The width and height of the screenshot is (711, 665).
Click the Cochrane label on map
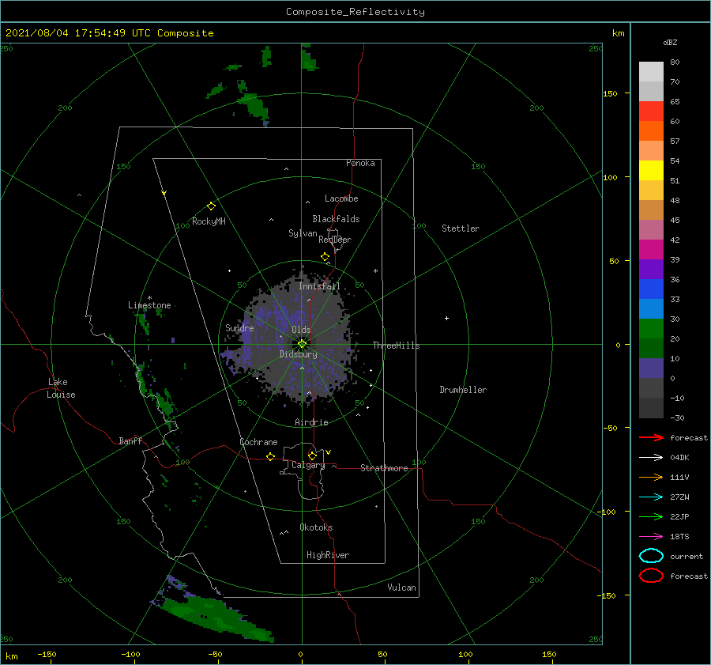[258, 442]
